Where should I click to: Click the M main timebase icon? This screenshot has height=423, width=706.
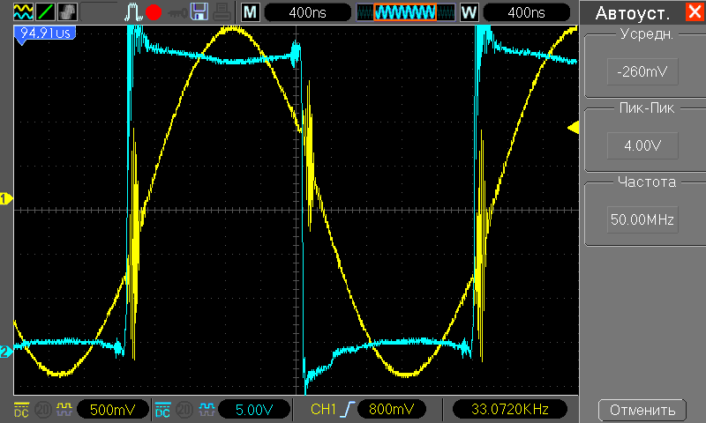251,12
